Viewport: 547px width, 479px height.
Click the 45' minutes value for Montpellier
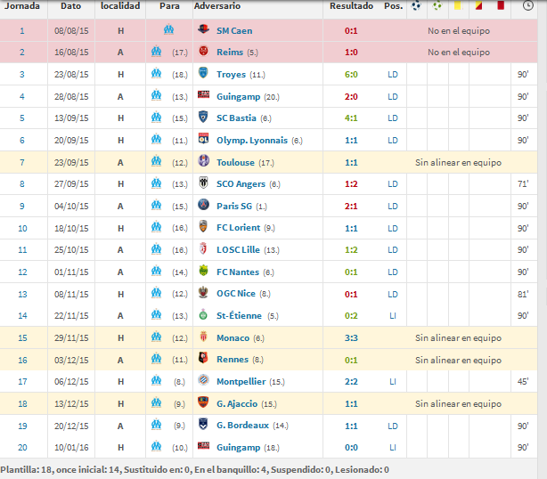coord(523,381)
